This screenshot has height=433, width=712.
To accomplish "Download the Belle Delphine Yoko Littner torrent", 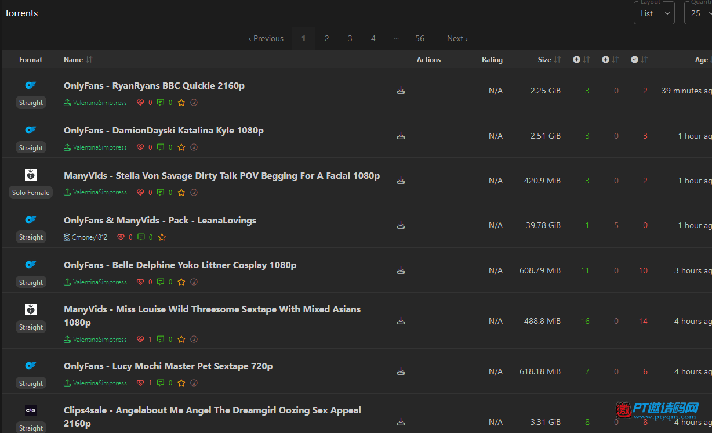I will (x=401, y=270).
